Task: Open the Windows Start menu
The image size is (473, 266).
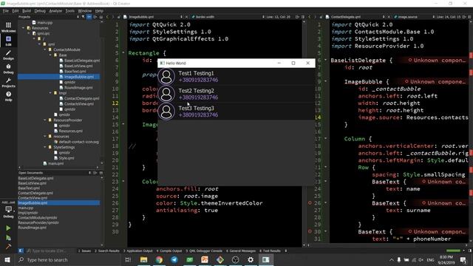Action: point(7,259)
